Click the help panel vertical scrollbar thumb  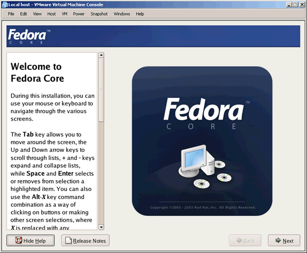point(101,91)
